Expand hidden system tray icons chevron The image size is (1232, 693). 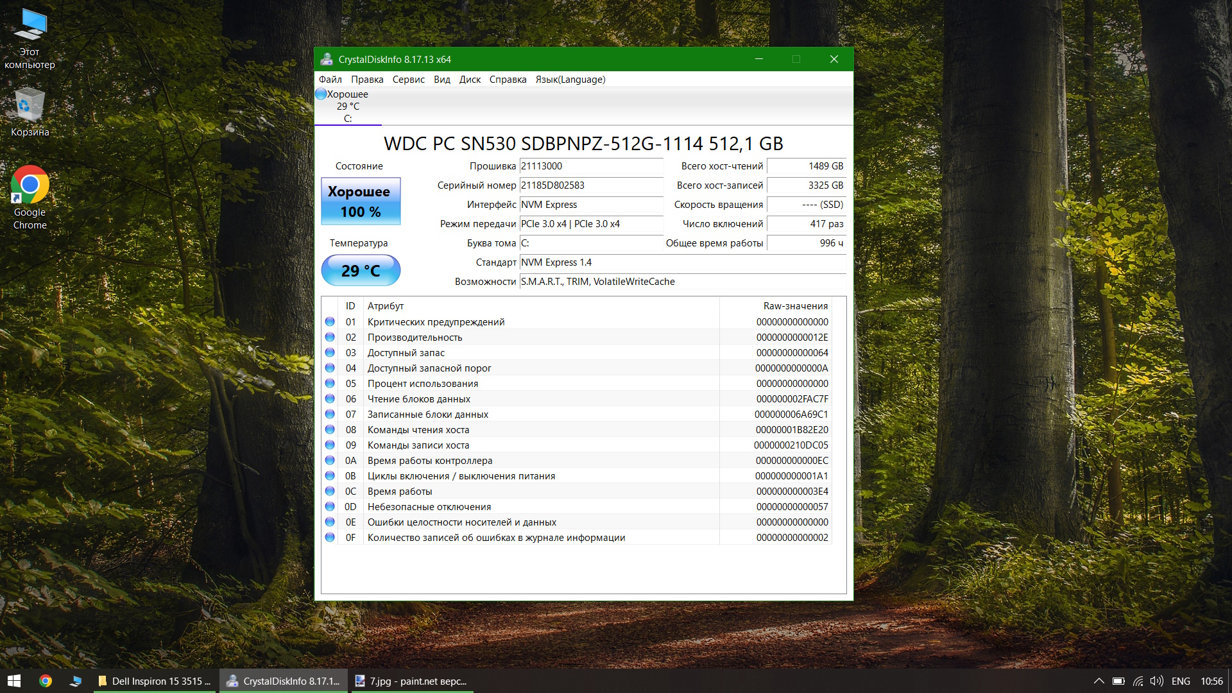1099,681
